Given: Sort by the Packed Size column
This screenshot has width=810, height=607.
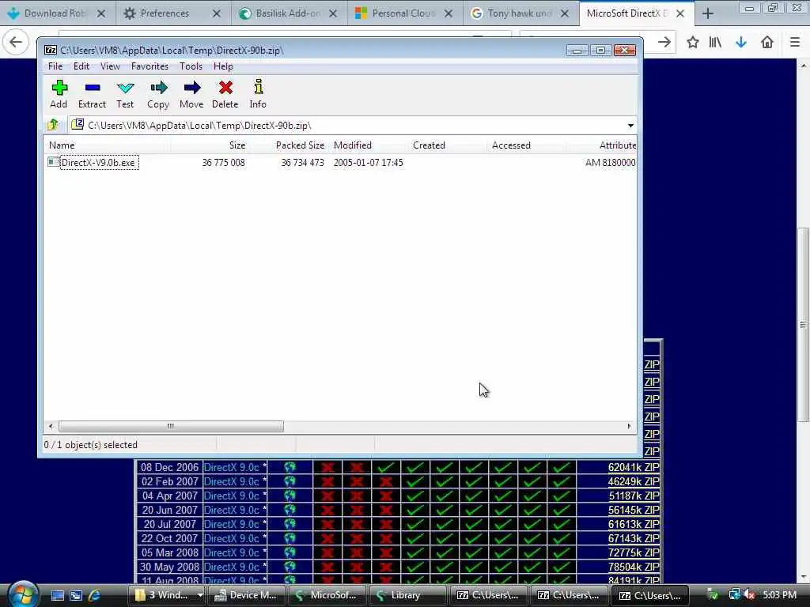Looking at the screenshot, I should pos(288,145).
